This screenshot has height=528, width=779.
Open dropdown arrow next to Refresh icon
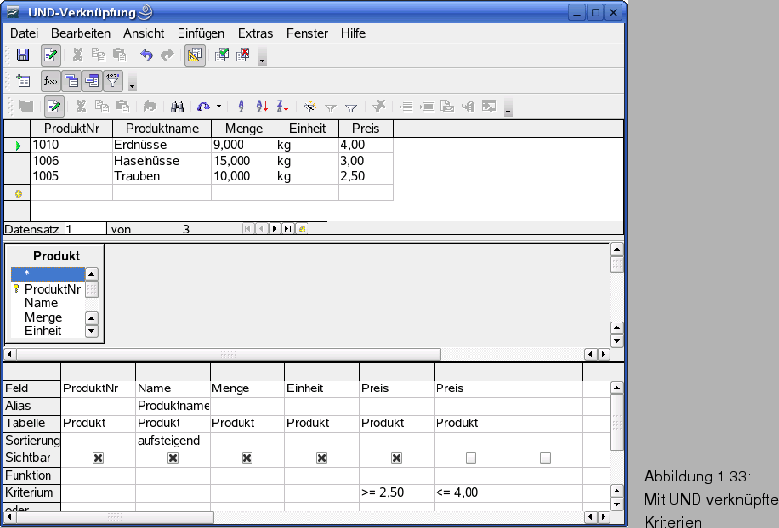219,107
